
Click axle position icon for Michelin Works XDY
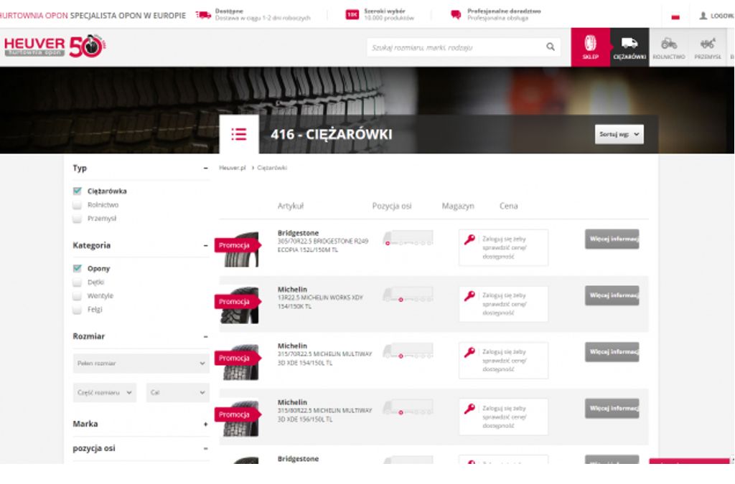(x=408, y=294)
